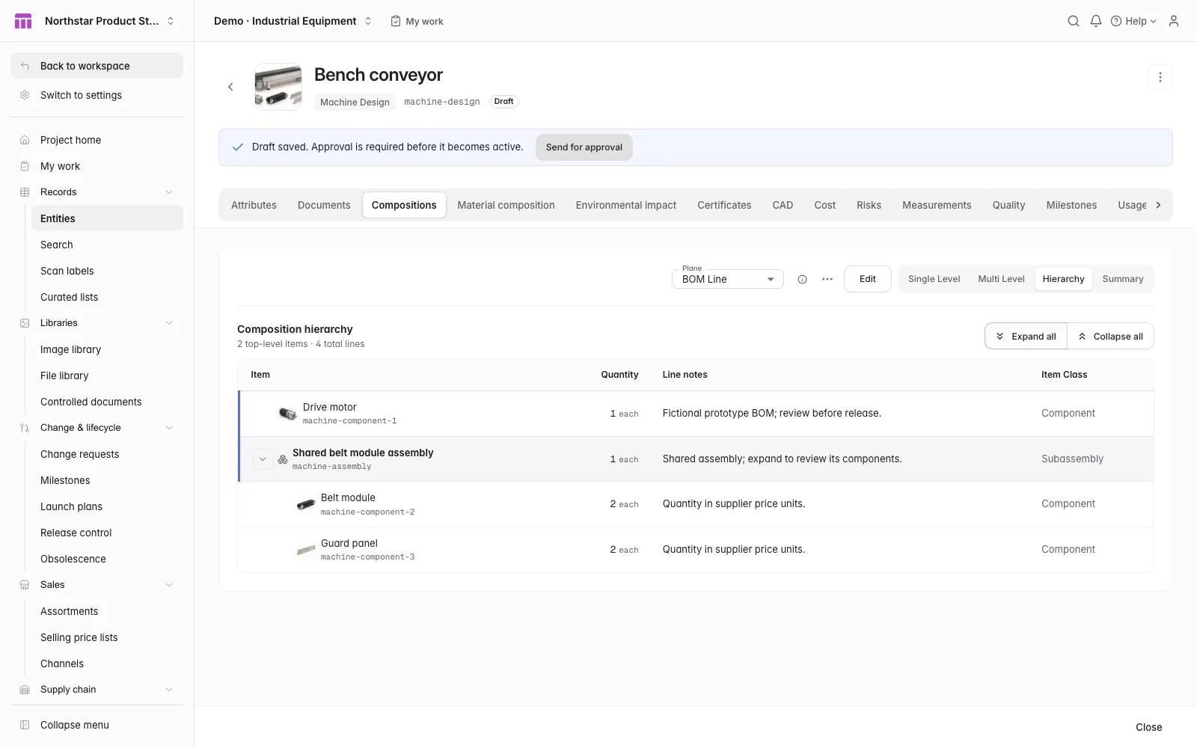Viewport: 1197px width, 748px height.
Task: Click the Edit button
Action: point(868,279)
